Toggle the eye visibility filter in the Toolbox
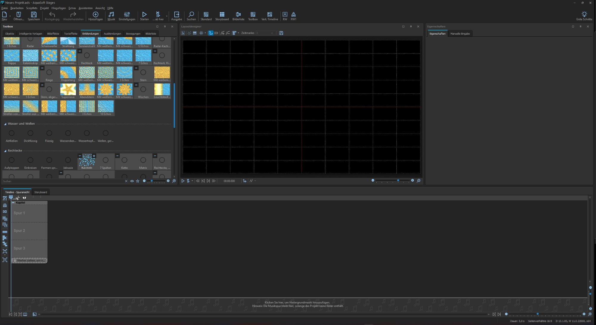 click(132, 181)
